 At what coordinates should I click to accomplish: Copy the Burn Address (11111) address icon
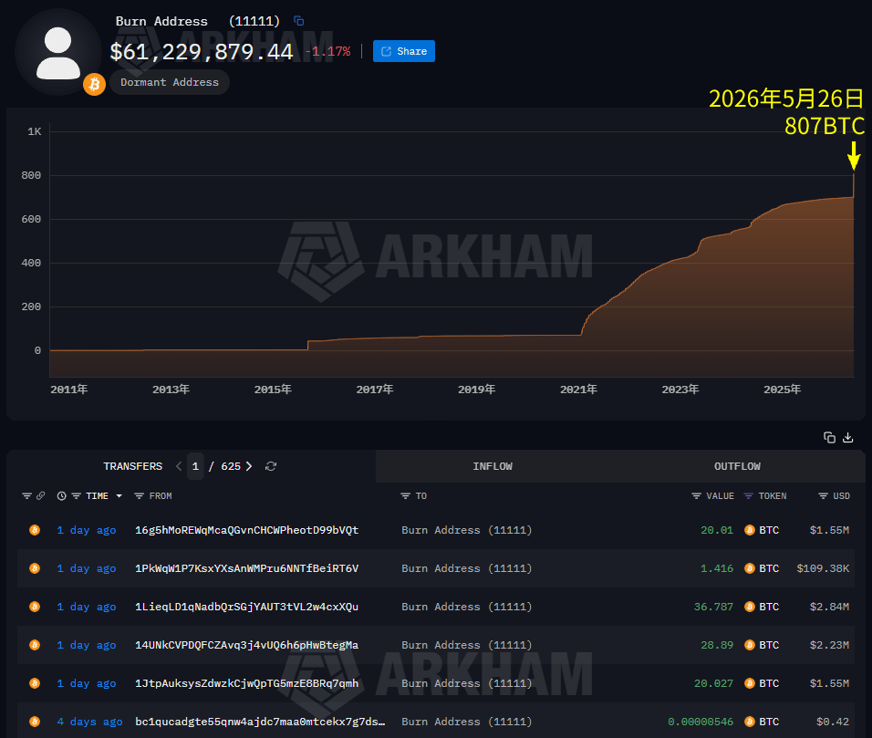298,21
